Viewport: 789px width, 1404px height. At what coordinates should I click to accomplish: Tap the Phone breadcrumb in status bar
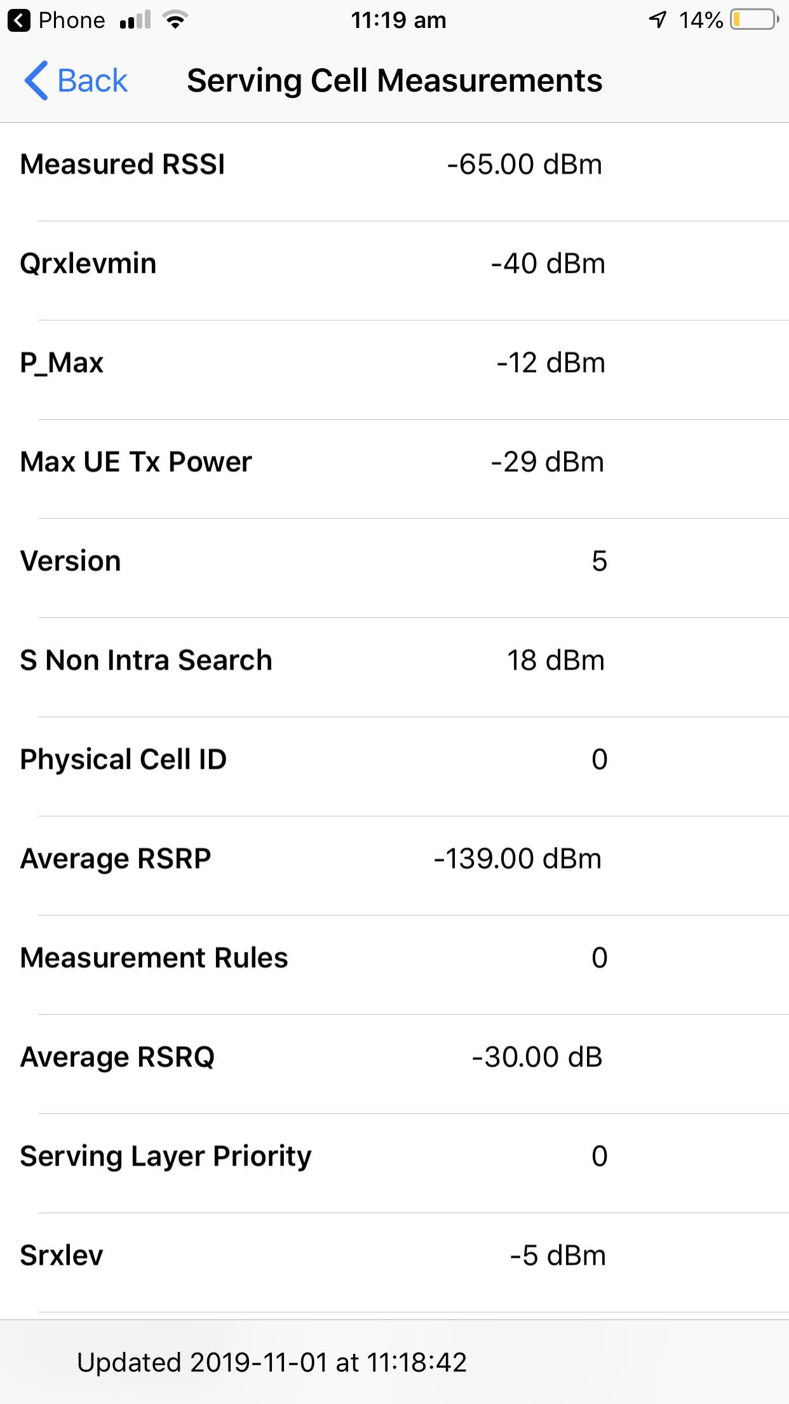[x=71, y=20]
